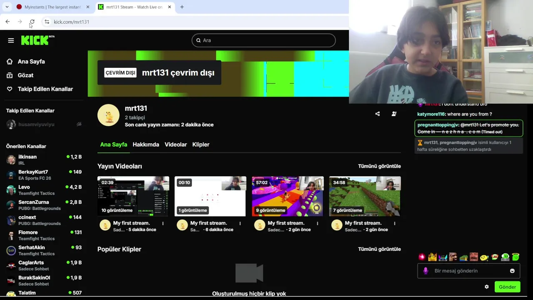Open the tab search dropdown arrow

click(x=7, y=7)
